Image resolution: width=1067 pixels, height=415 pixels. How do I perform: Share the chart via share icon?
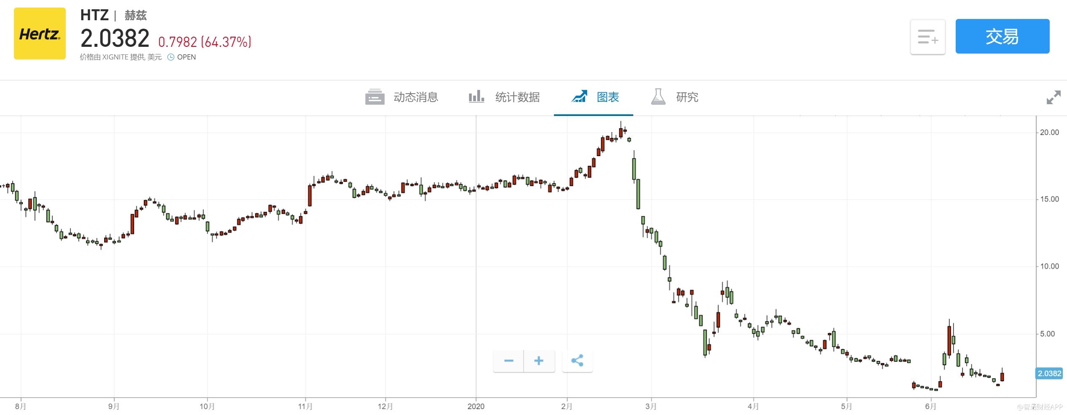point(577,361)
